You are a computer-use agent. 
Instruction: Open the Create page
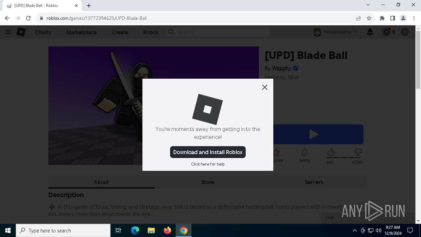coord(120,32)
